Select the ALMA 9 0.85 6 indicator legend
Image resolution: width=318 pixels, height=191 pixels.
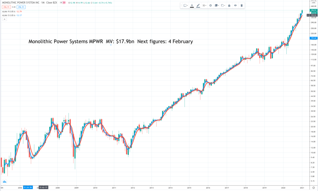click(x=9, y=11)
